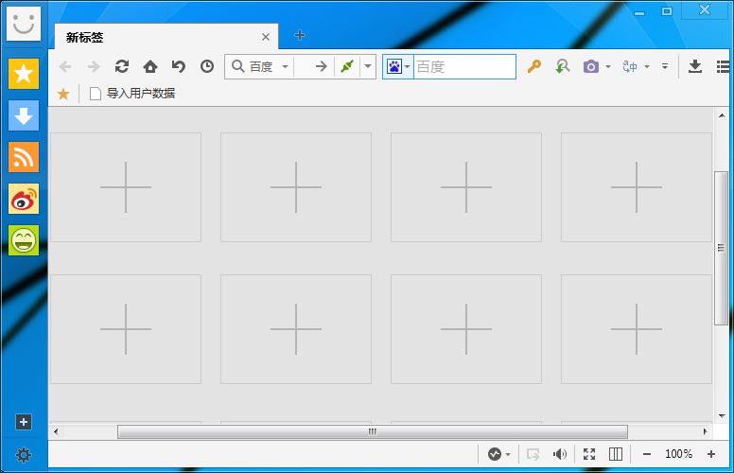Click the address bar input area
Viewport: 734px width, 473px height.
304,66
